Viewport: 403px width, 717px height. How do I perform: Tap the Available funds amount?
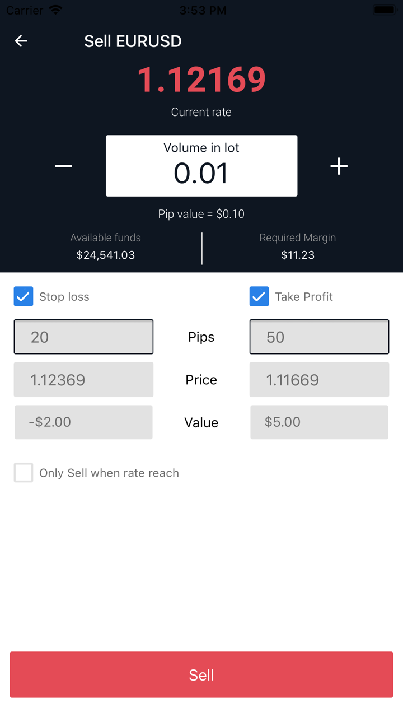[x=106, y=255]
